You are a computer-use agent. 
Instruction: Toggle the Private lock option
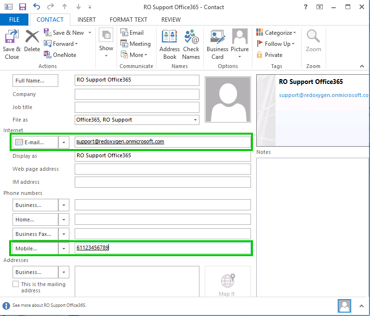[x=269, y=55]
